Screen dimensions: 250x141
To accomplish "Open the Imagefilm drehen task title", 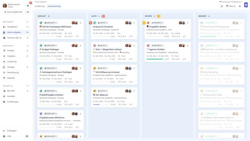I will point(158,27).
